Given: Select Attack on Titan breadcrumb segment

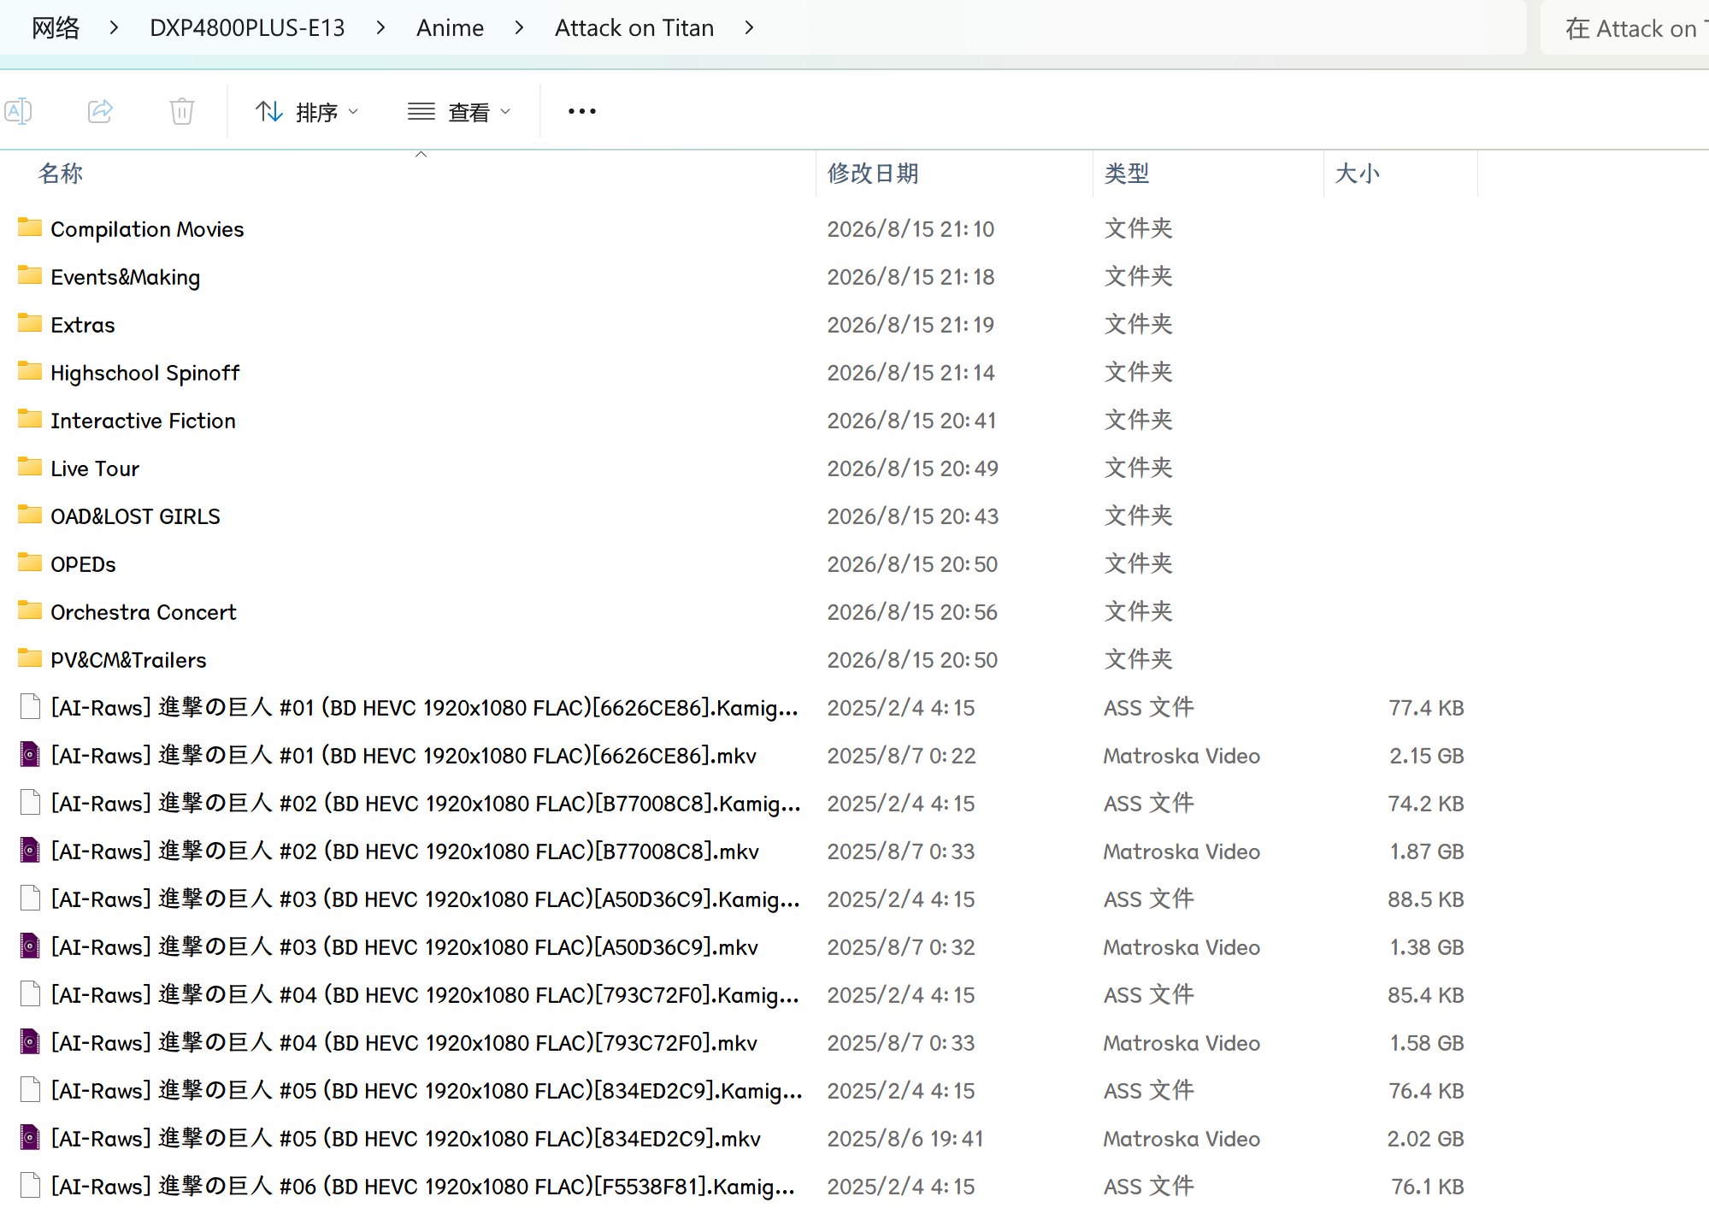Looking at the screenshot, I should pyautogui.click(x=634, y=28).
